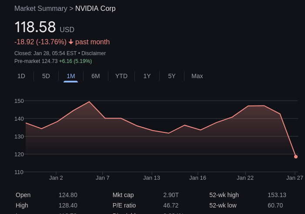
Task: Click the Open label in stats
Action: click(x=23, y=195)
